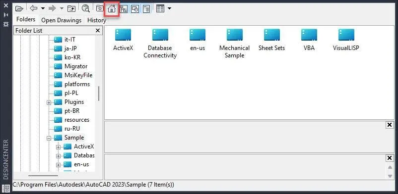Click the Home icon in toolbar
This screenshot has width=398, height=194.
pos(112,8)
